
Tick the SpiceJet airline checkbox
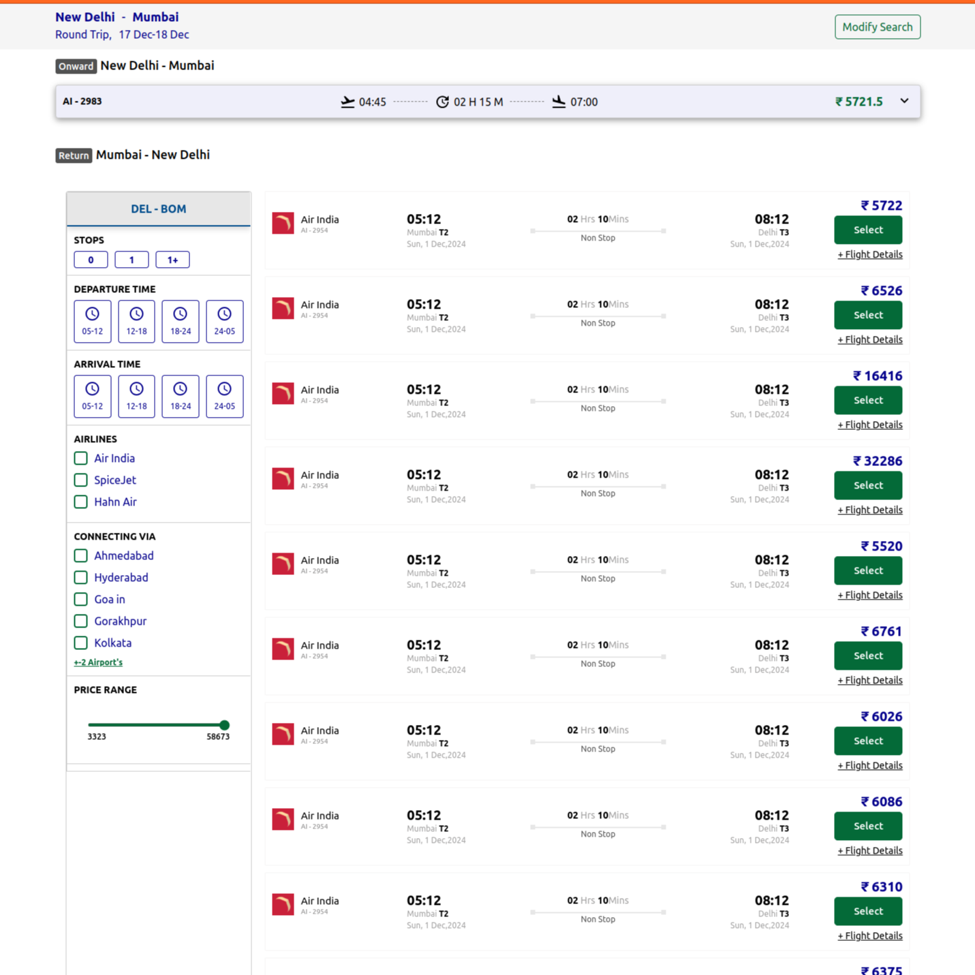click(81, 480)
